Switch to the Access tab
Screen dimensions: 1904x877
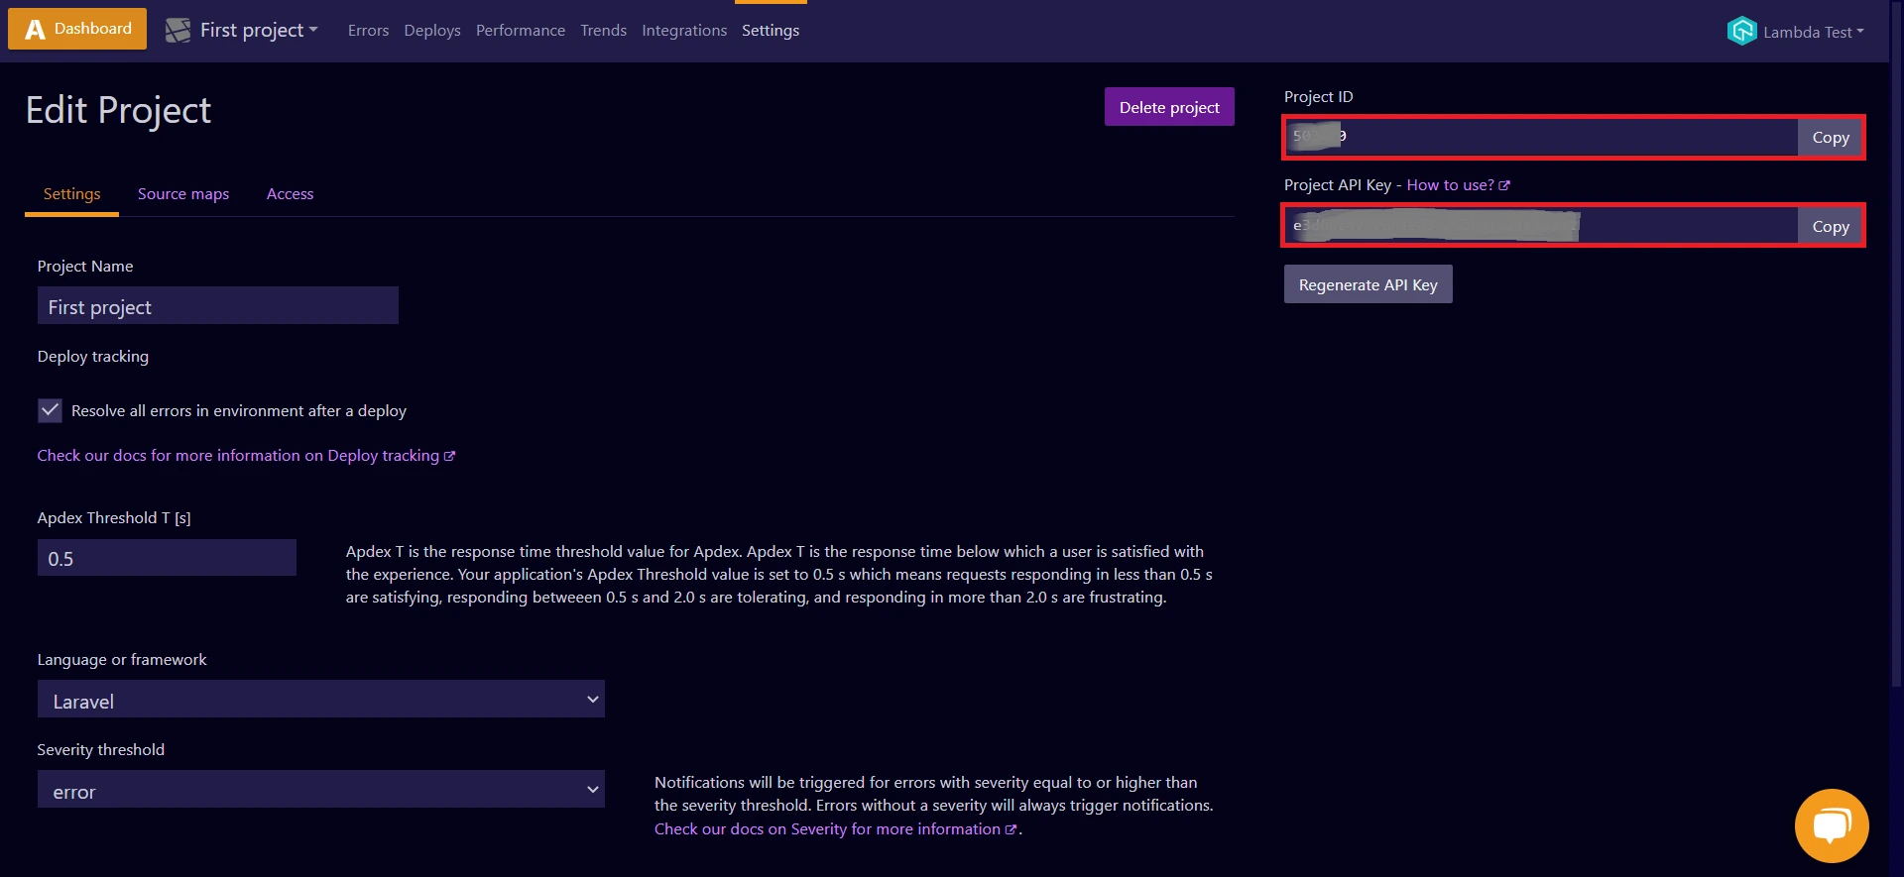(x=290, y=194)
